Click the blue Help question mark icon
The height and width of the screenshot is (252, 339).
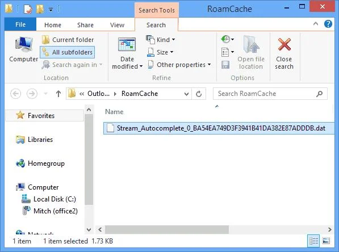pyautogui.click(x=328, y=24)
